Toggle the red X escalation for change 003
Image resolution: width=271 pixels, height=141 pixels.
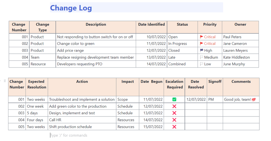click(174, 113)
